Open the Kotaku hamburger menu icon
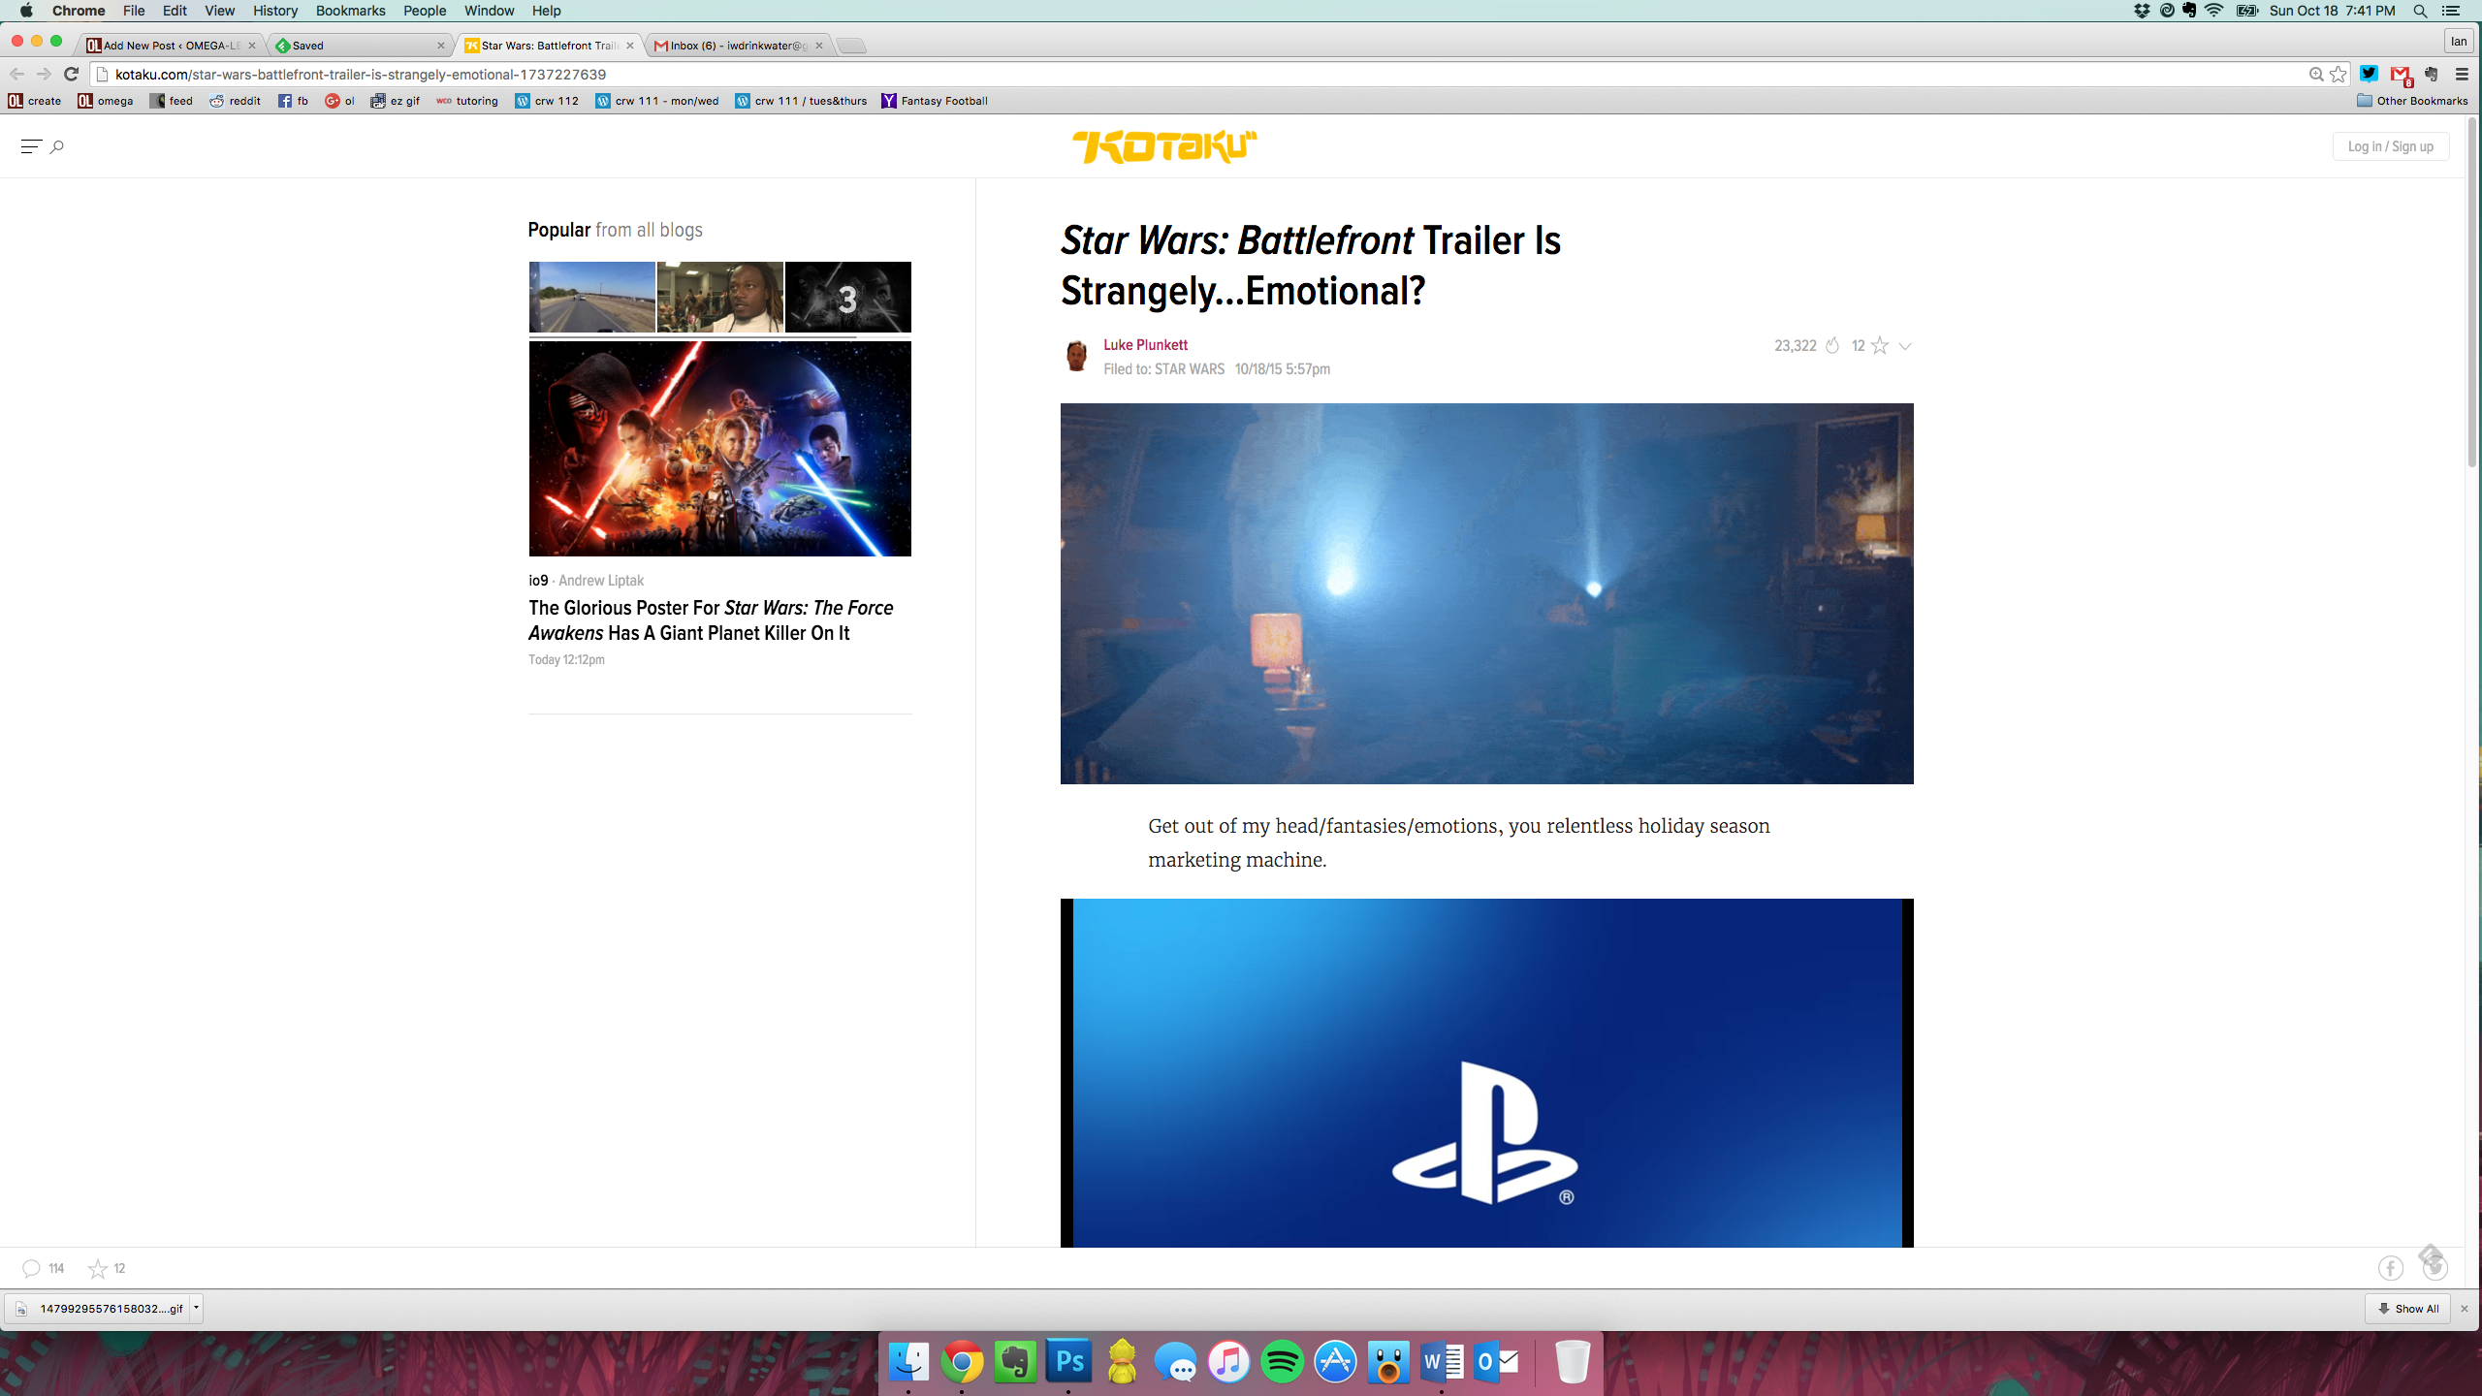 30,146
